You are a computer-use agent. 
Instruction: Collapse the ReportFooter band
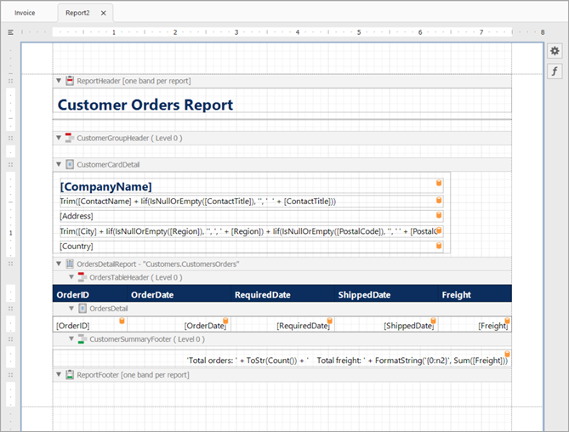[x=59, y=374]
